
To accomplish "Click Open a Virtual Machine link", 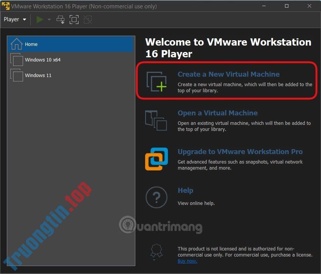I will click(218, 113).
